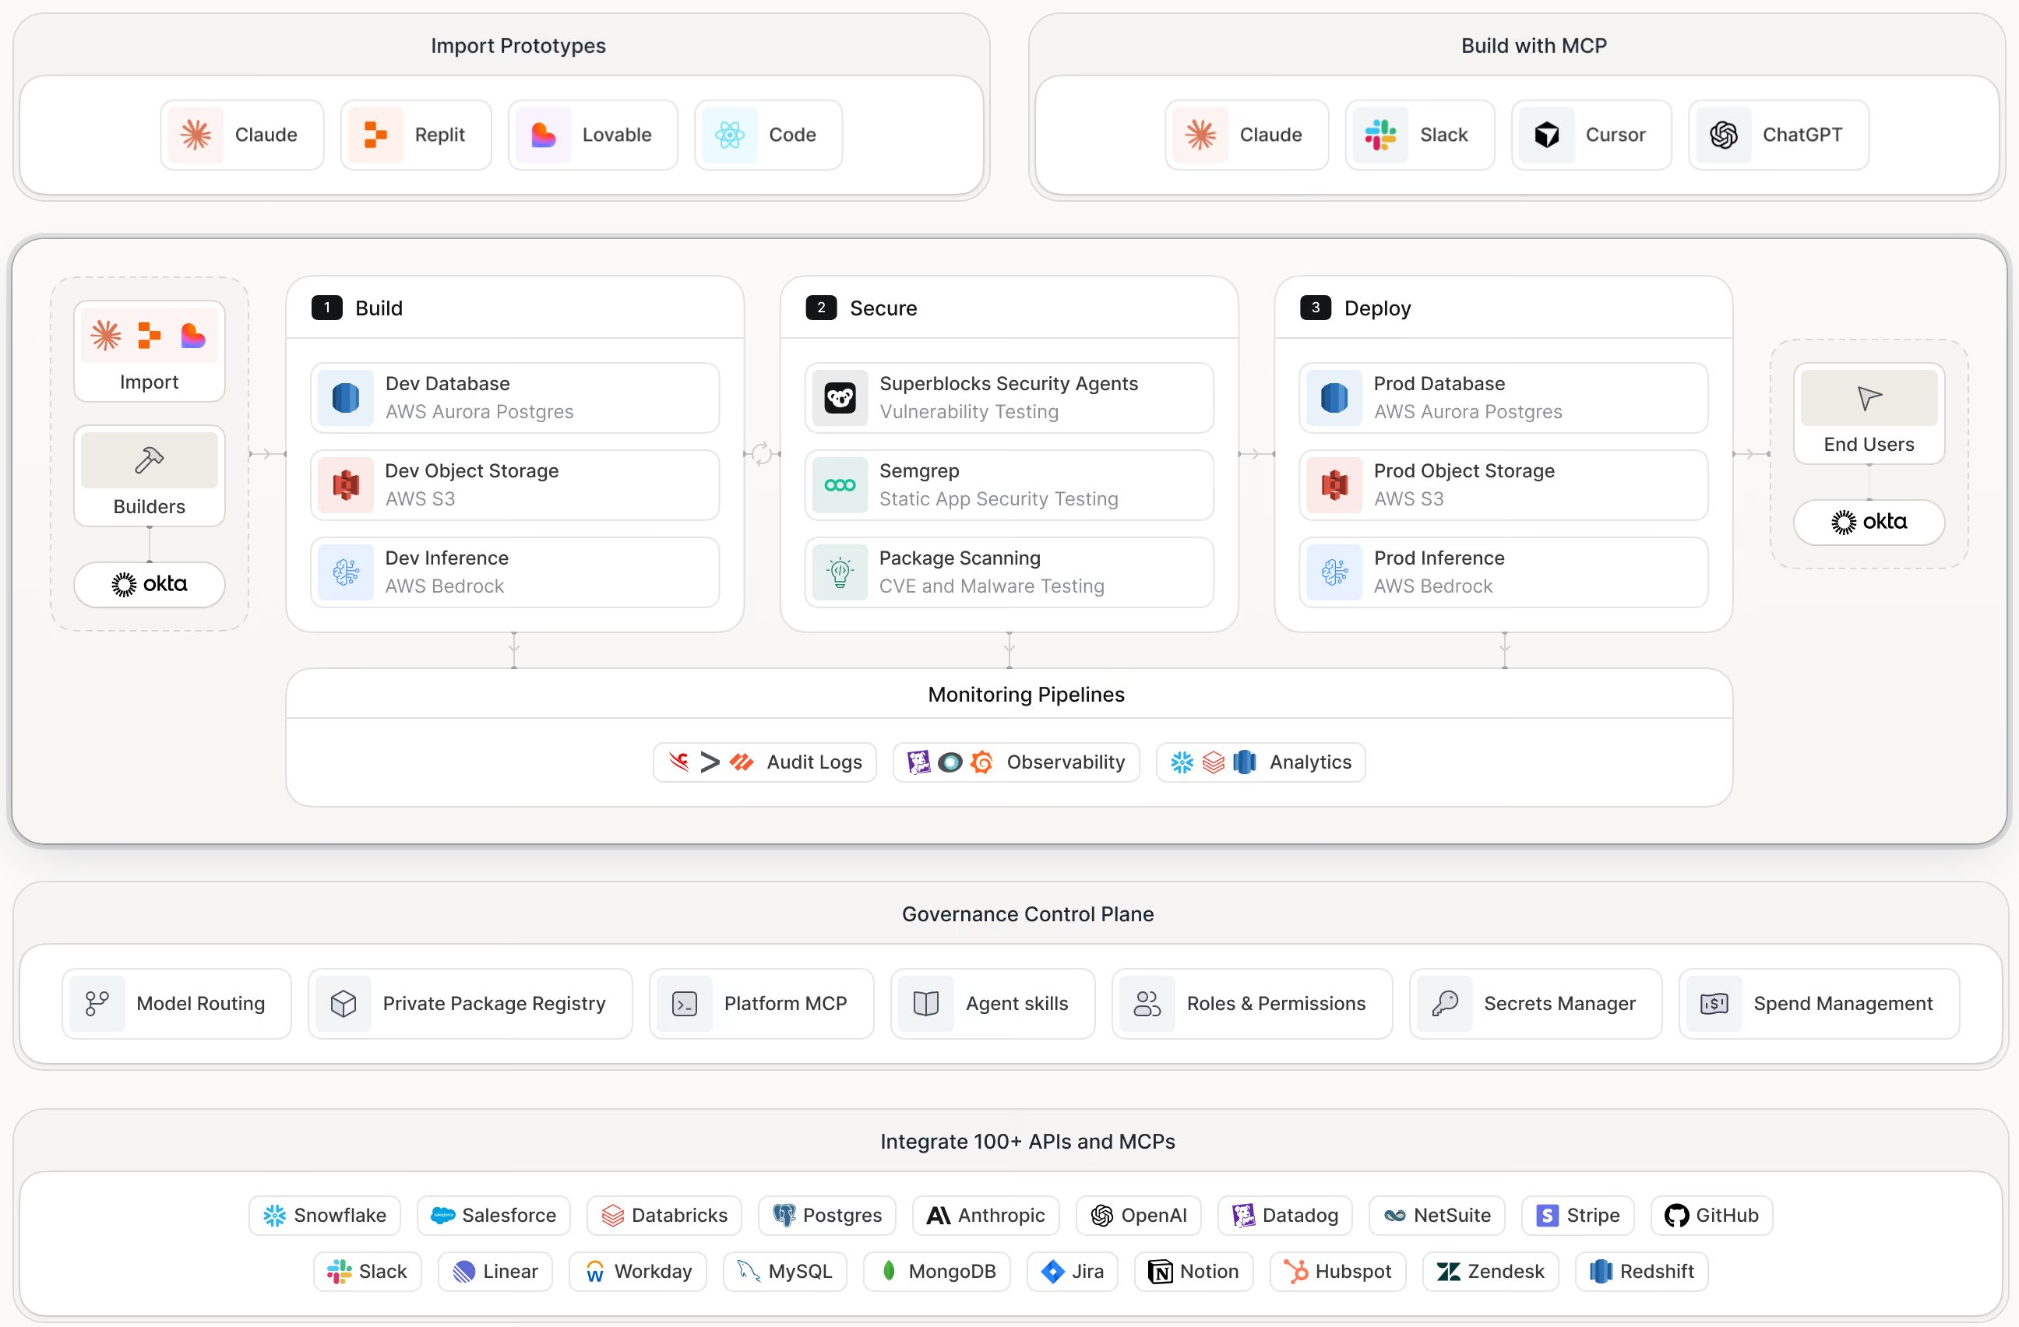This screenshot has width=2019, height=1327.
Task: Choose the Notion integration chip
Action: [1193, 1272]
